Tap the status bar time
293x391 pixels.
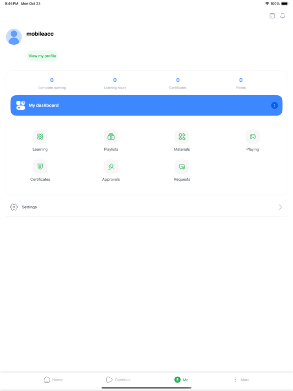[x=12, y=4]
